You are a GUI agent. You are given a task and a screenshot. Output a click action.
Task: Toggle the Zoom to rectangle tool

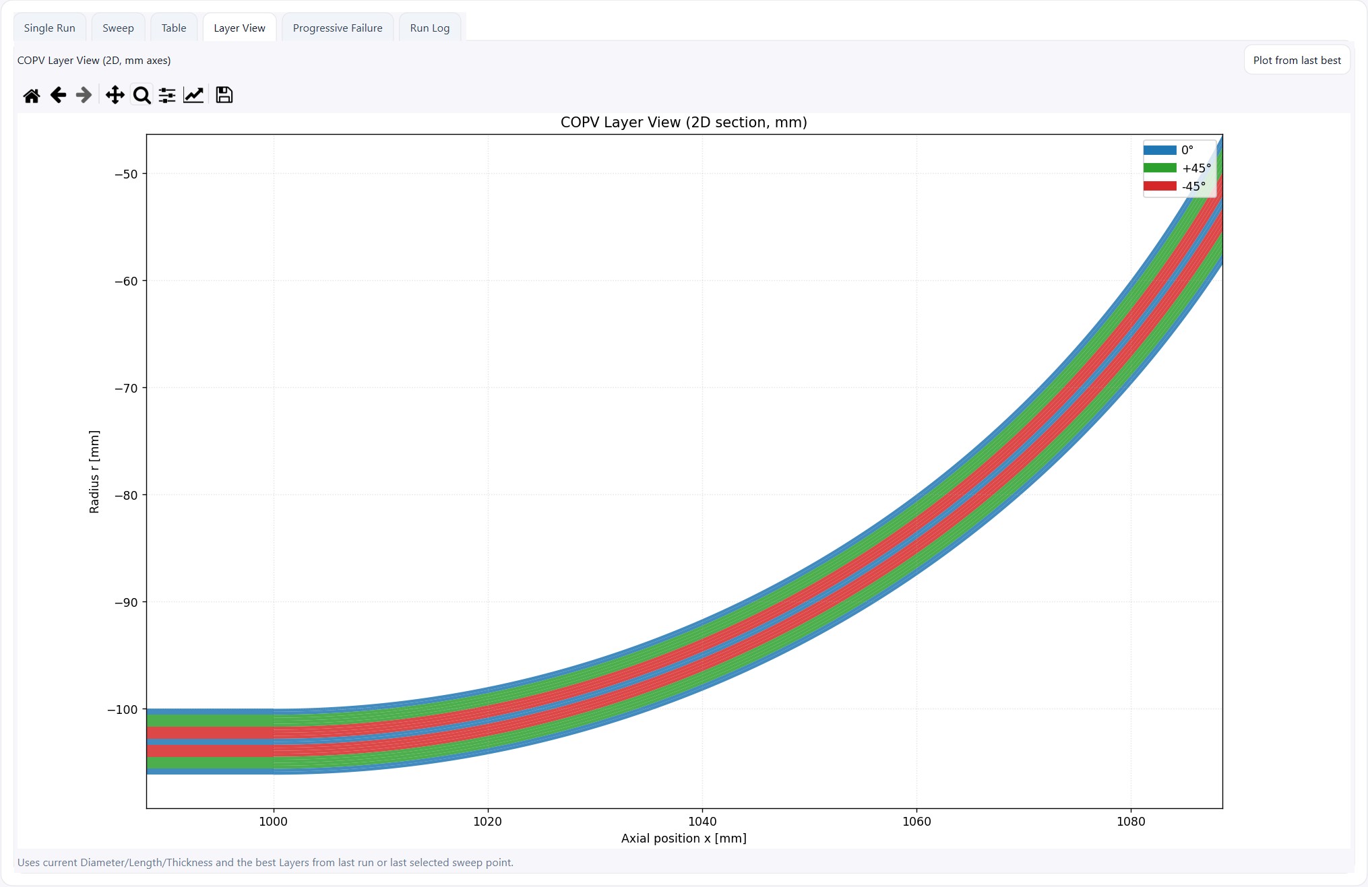(x=142, y=96)
